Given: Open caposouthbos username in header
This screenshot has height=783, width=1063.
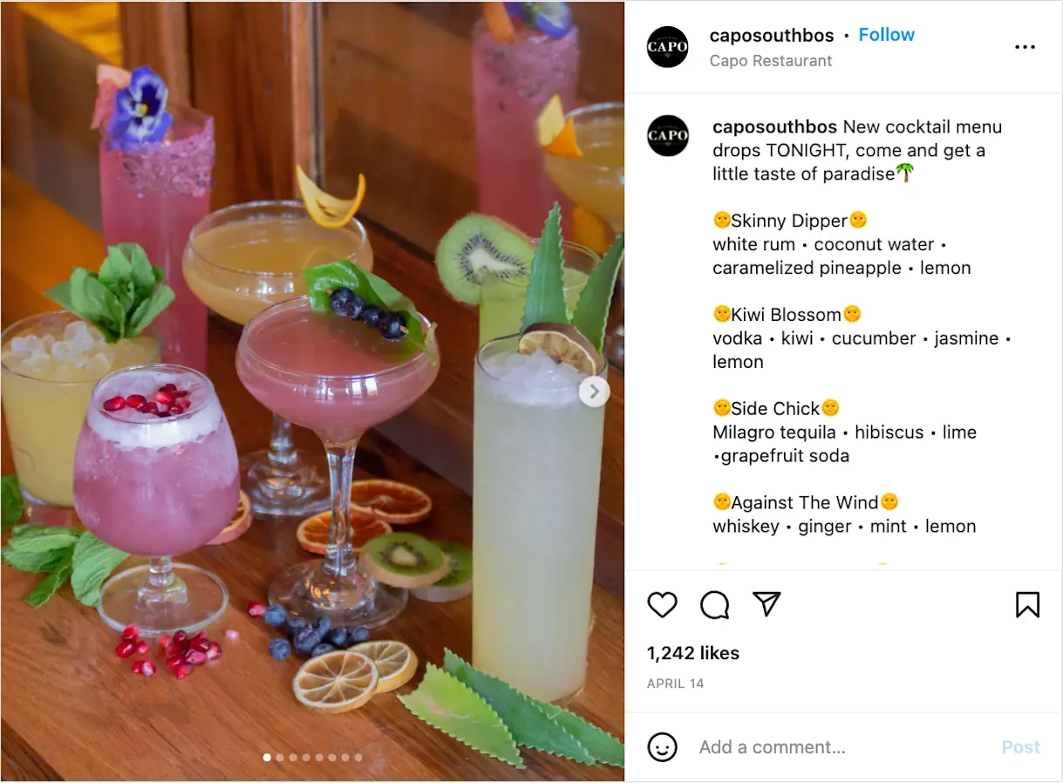Looking at the screenshot, I should point(774,36).
